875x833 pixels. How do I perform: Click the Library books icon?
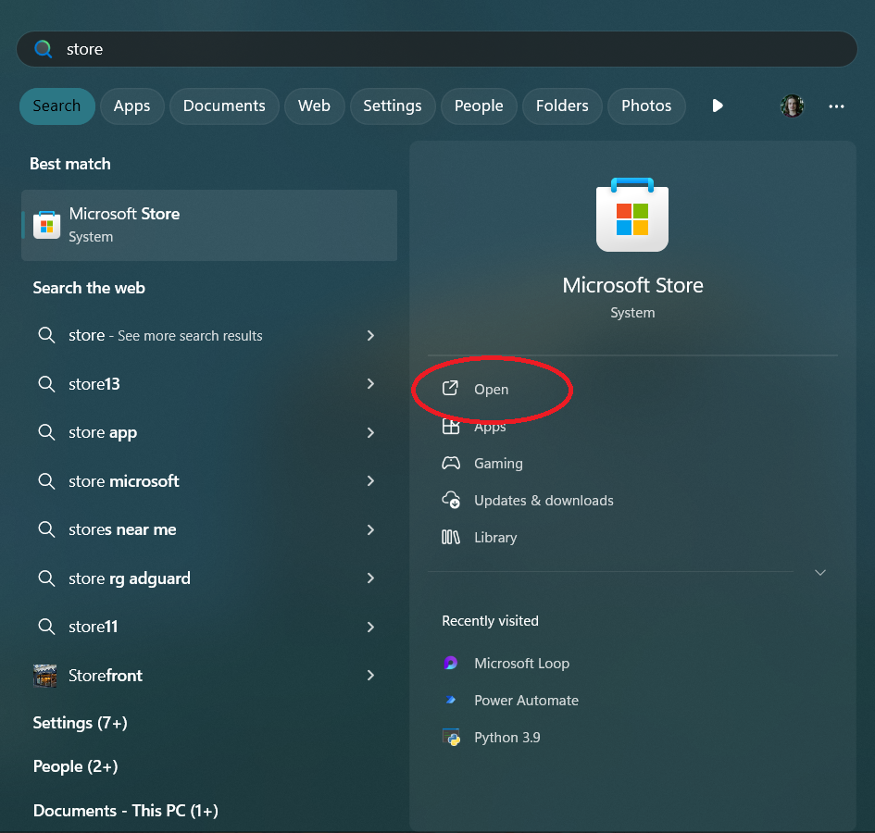pos(451,537)
